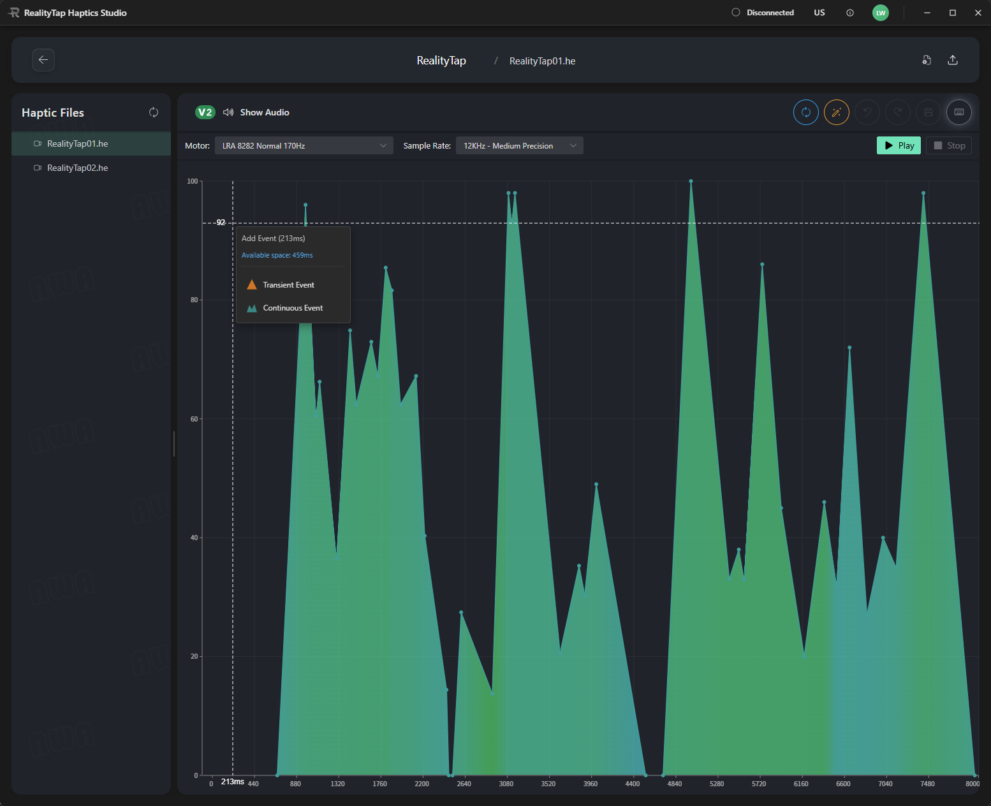Toggle Show Audio
991x806 pixels.
(x=256, y=112)
